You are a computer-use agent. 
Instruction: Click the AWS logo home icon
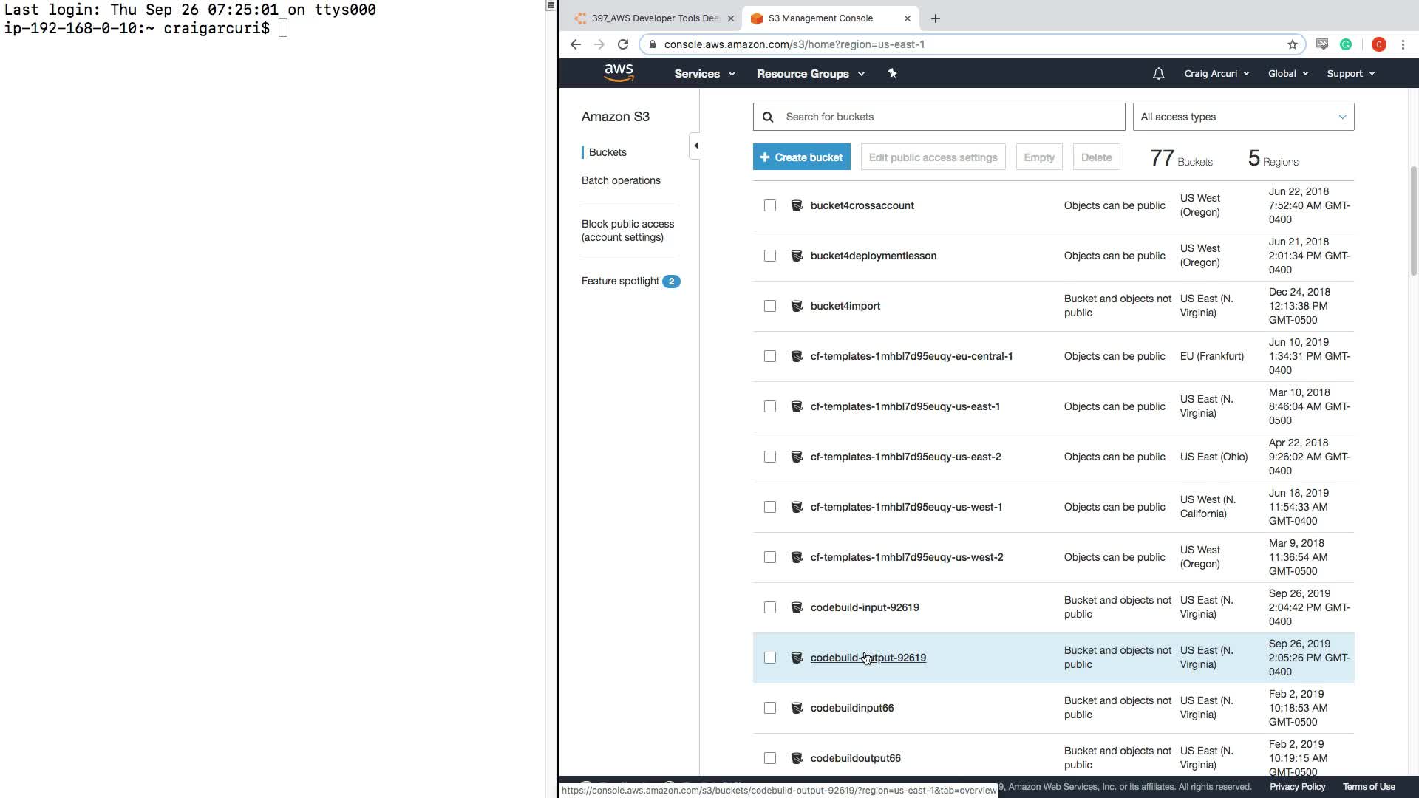619,73
